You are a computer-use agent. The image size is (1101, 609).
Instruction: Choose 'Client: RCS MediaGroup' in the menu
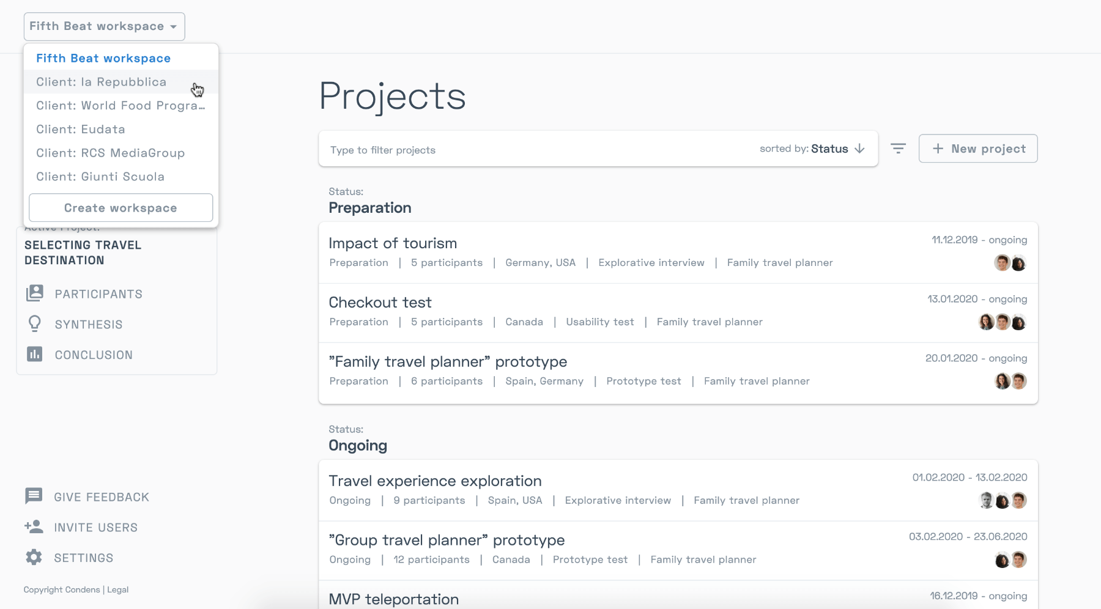coord(110,153)
